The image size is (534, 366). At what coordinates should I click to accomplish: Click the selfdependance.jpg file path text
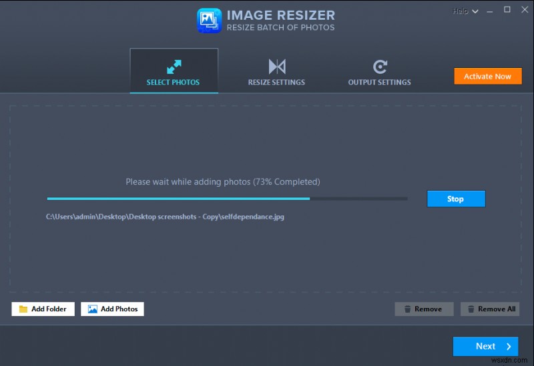tap(165, 217)
